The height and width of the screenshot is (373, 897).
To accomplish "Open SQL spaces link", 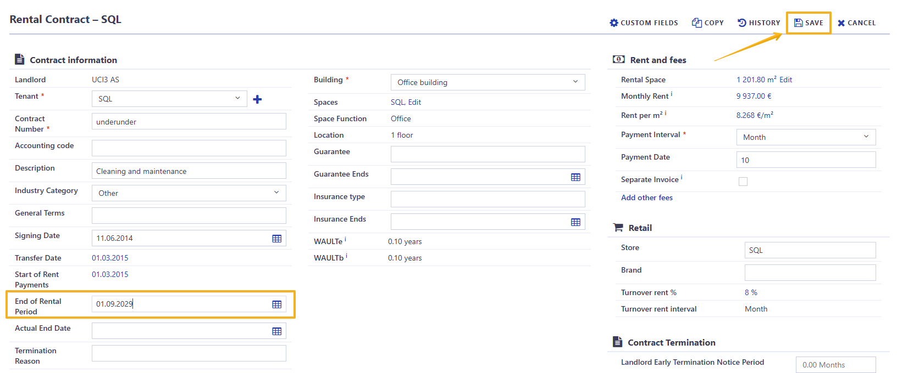I will [x=397, y=102].
